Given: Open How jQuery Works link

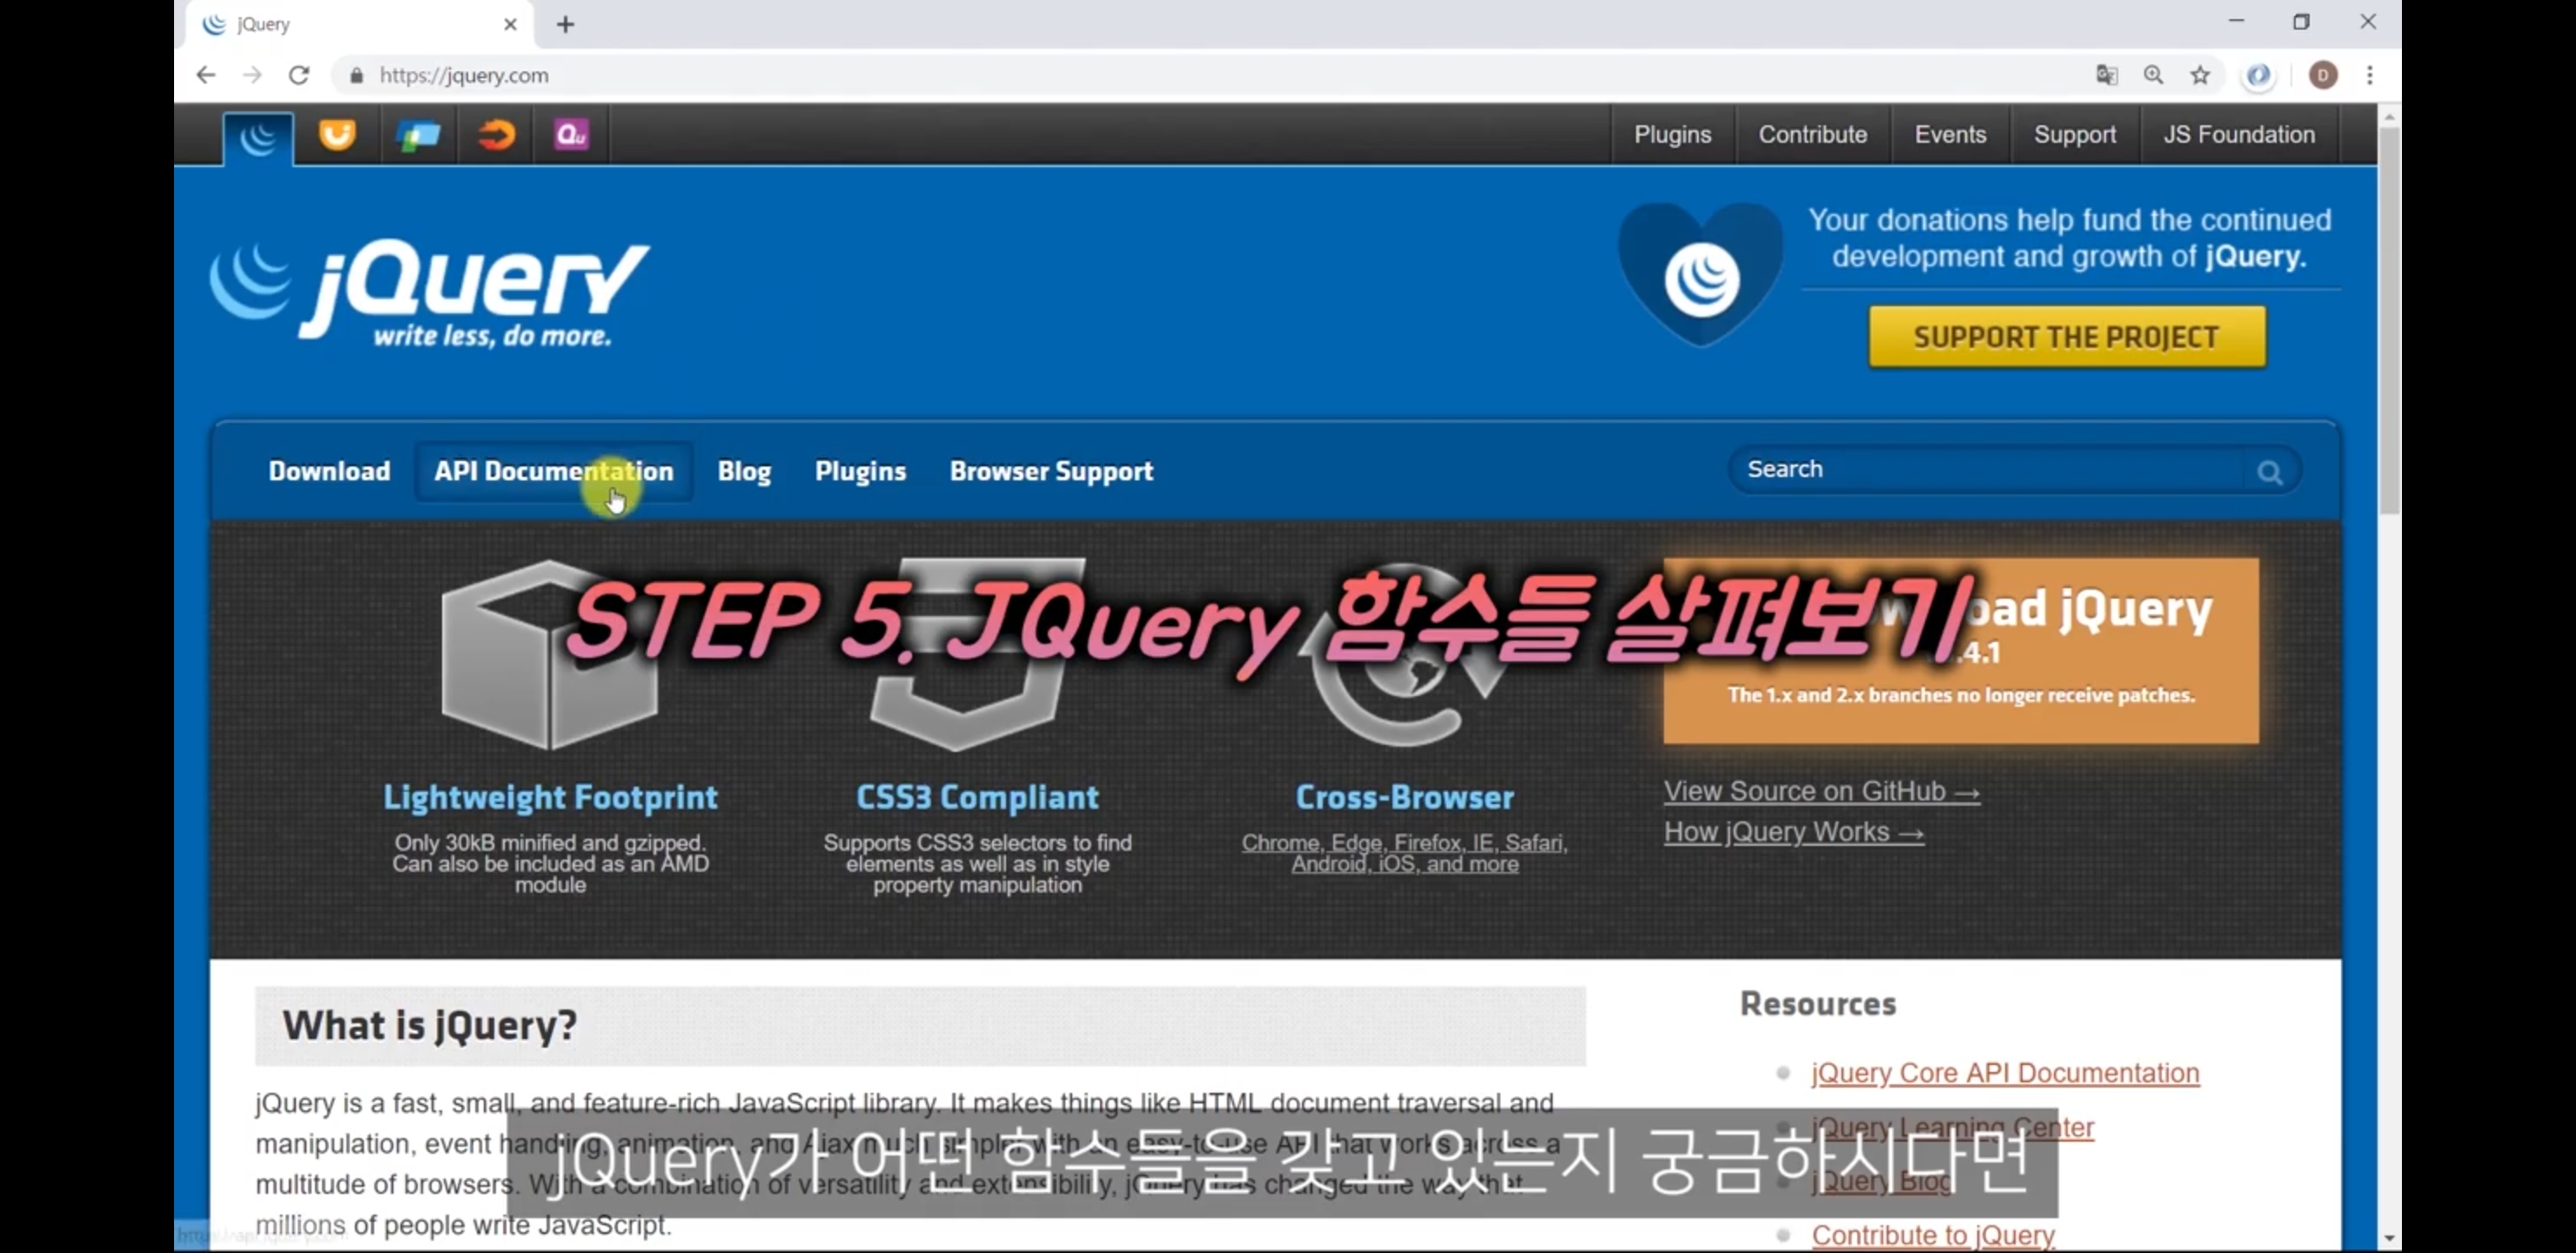Looking at the screenshot, I should (1793, 832).
